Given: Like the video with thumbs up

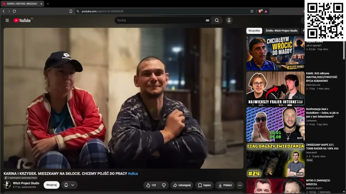Looking at the screenshot, I should pos(151,185).
